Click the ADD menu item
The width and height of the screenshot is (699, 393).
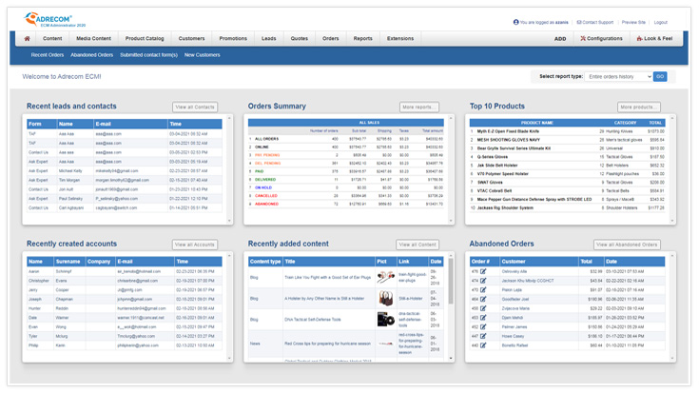click(x=560, y=39)
